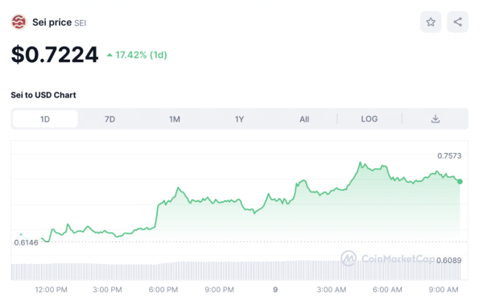Click the 9:00 PM axis label
The image size is (483, 301).
219,290
